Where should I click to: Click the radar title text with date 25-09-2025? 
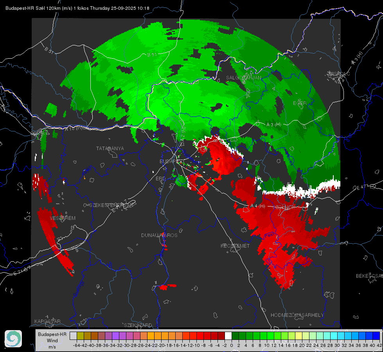[77, 8]
